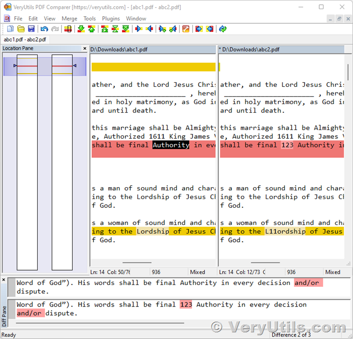The image size is (353, 339).
Task: Click the Ready status bar text
Action: click(9, 335)
